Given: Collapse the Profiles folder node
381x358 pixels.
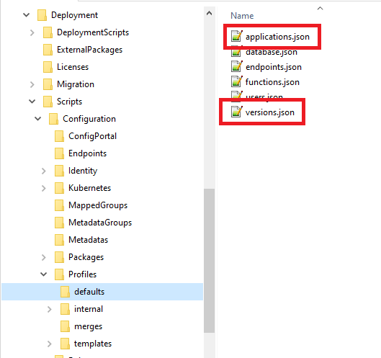Looking at the screenshot, I should [44, 274].
